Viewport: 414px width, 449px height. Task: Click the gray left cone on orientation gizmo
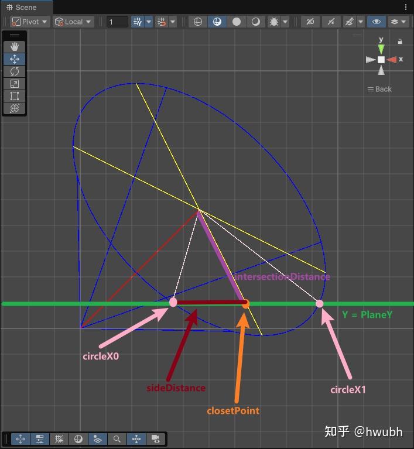click(x=371, y=60)
